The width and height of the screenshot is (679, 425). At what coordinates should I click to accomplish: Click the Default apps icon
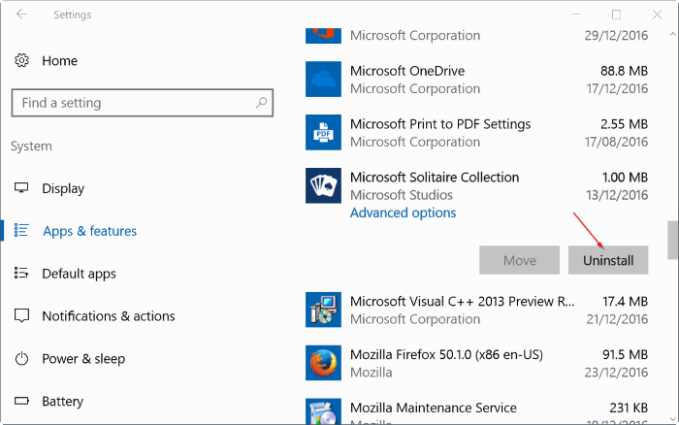click(x=21, y=273)
